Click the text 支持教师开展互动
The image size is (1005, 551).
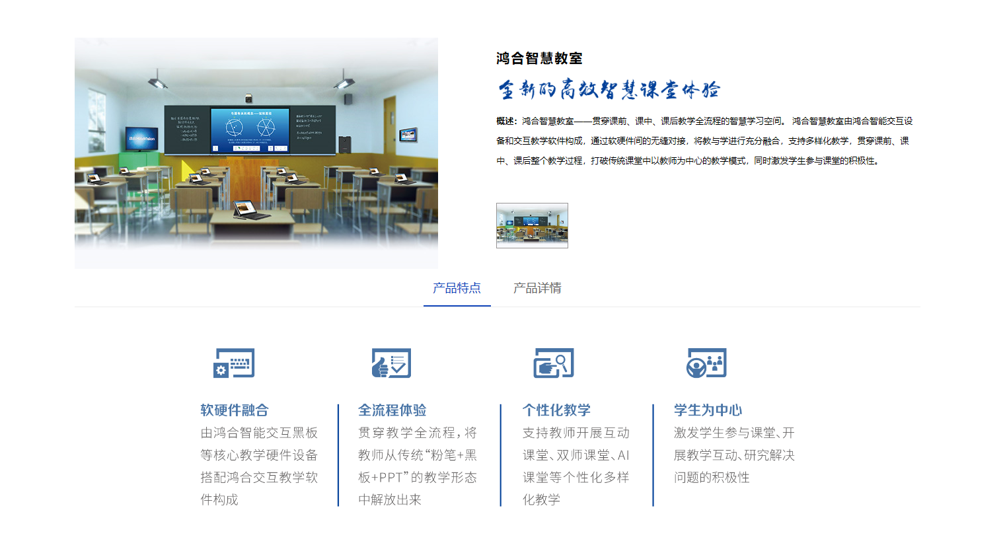click(x=576, y=433)
